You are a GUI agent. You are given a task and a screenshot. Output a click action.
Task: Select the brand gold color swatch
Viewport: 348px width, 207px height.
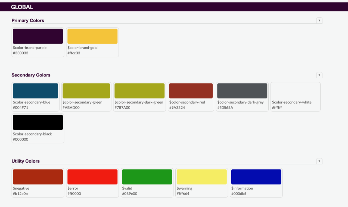point(92,36)
